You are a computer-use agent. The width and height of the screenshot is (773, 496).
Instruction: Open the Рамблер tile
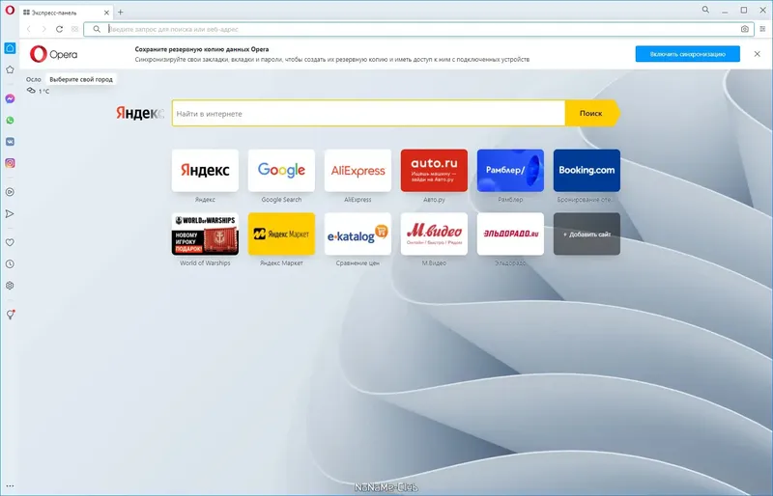click(511, 171)
